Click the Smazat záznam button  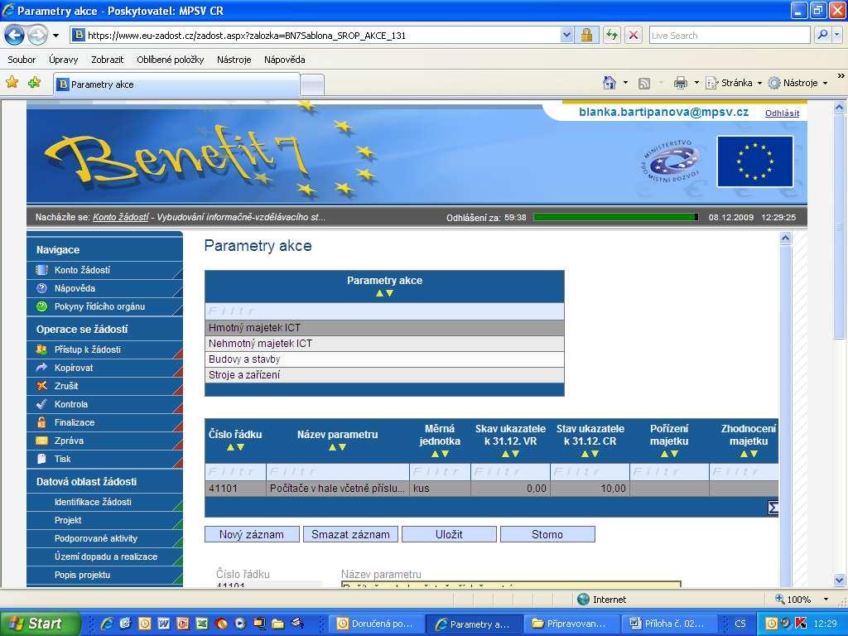(x=350, y=534)
